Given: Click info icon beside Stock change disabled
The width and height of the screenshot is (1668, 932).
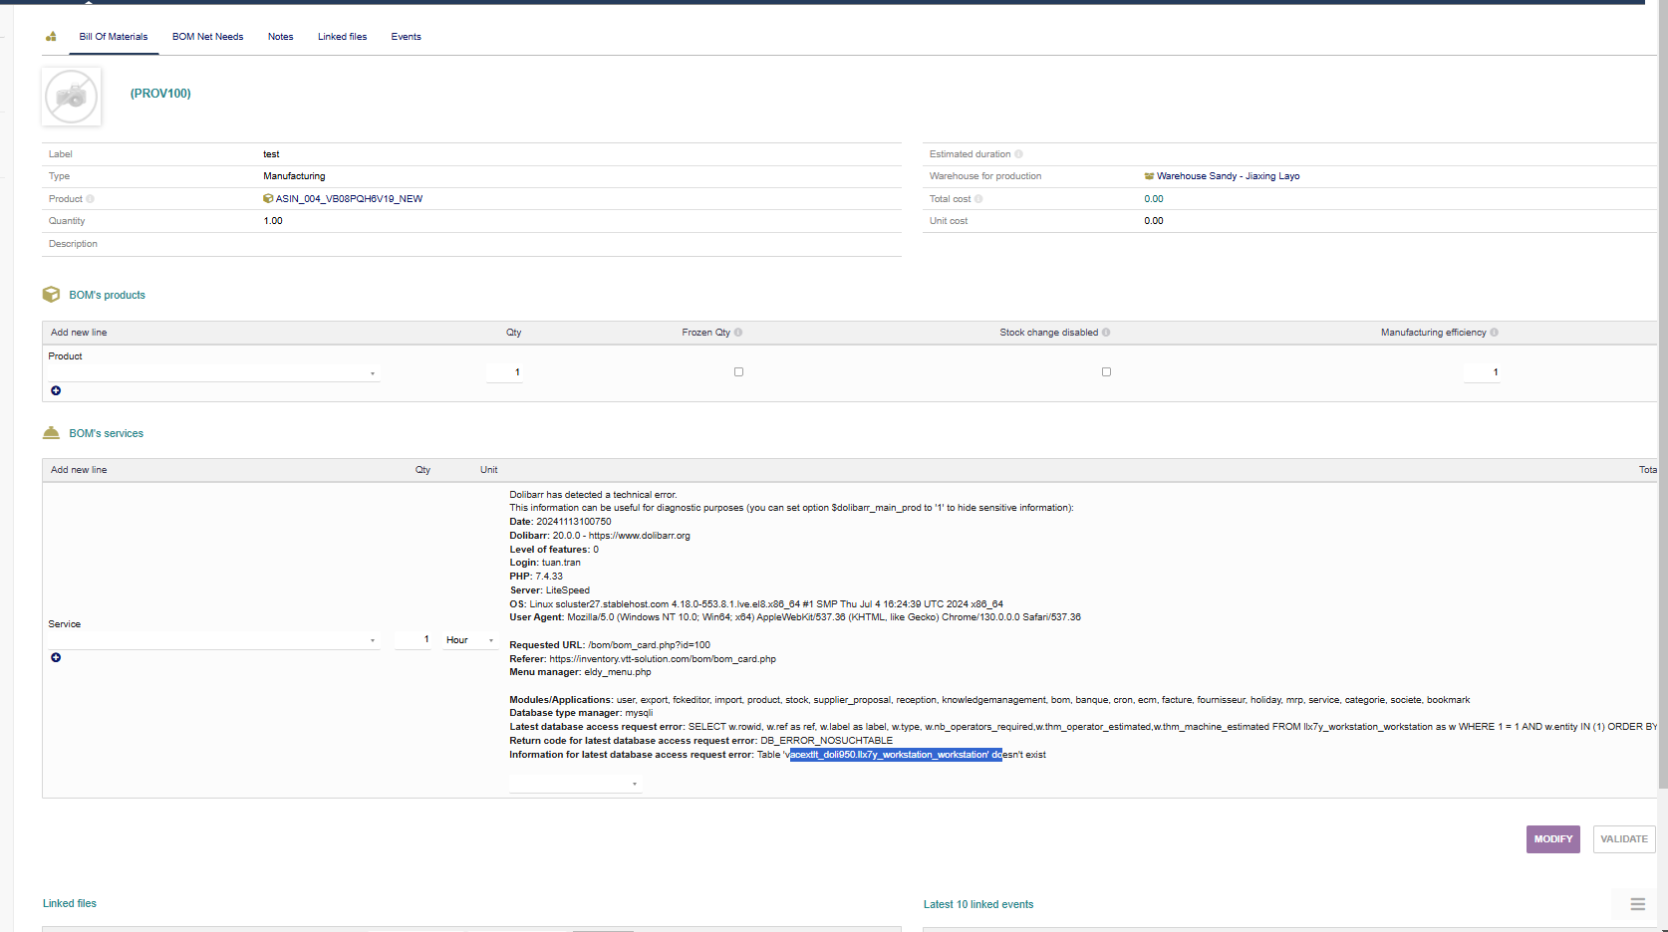Looking at the screenshot, I should click(x=1106, y=333).
